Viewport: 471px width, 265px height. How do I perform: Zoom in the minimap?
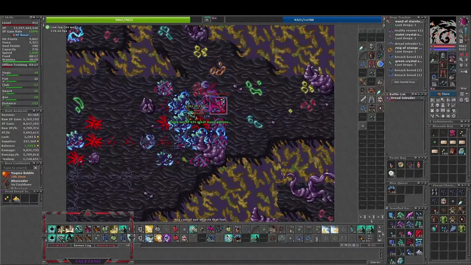tap(461, 36)
